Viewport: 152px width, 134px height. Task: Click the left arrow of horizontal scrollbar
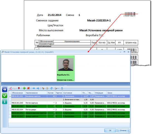[3, 83]
